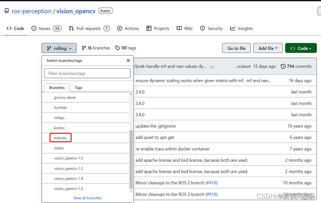
Task: Open 'update the .gitignore' commit message
Action: [155, 126]
